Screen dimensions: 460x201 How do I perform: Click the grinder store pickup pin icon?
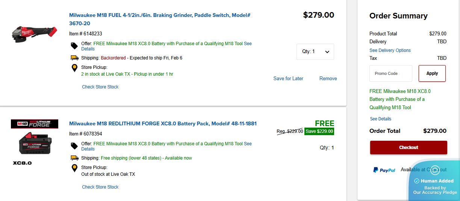[x=74, y=68]
